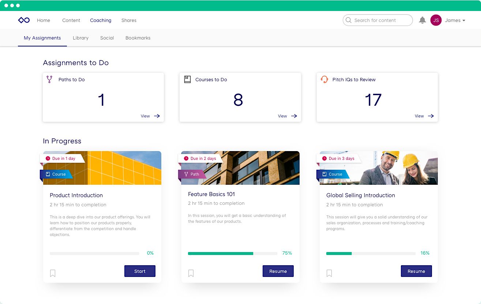481x304 pixels.
Task: Click the Courses to Do book icon
Action: [x=187, y=79]
